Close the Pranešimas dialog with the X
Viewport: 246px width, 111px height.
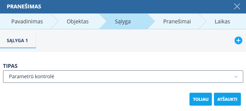point(237,6)
